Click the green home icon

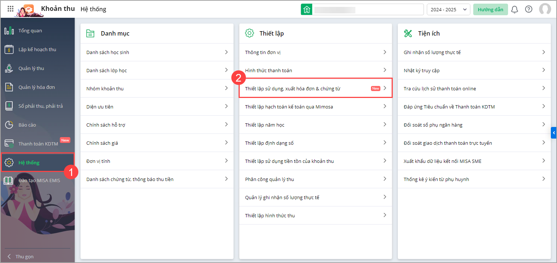(306, 9)
